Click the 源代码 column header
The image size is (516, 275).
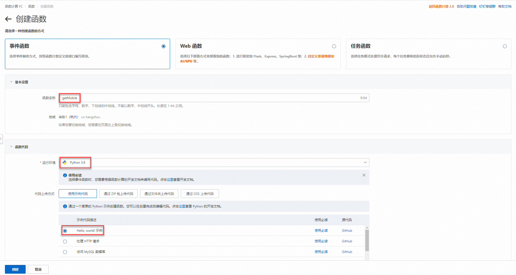coord(347,220)
